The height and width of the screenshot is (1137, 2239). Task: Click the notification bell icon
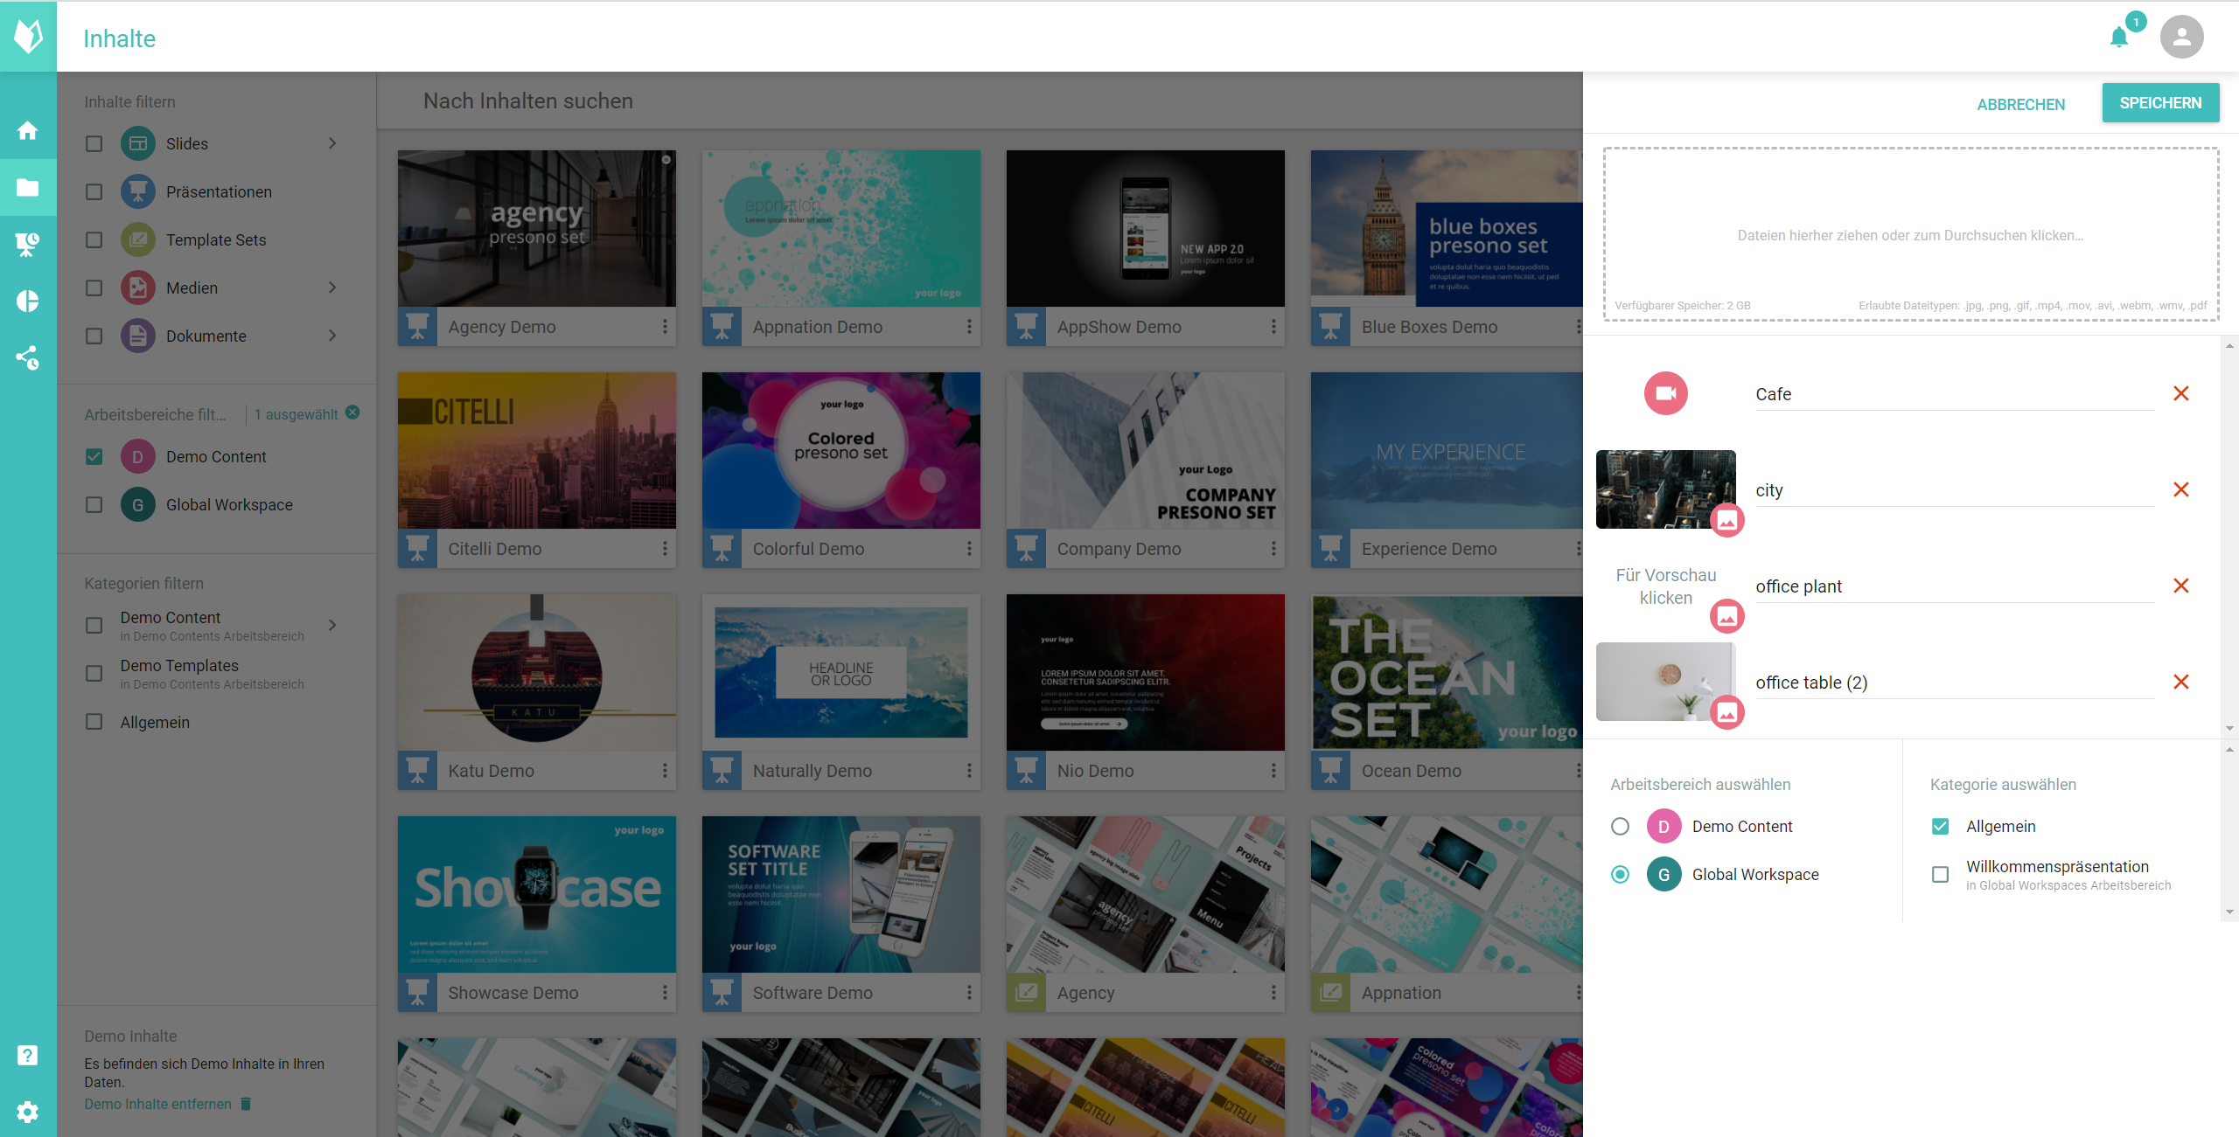[x=2120, y=36]
